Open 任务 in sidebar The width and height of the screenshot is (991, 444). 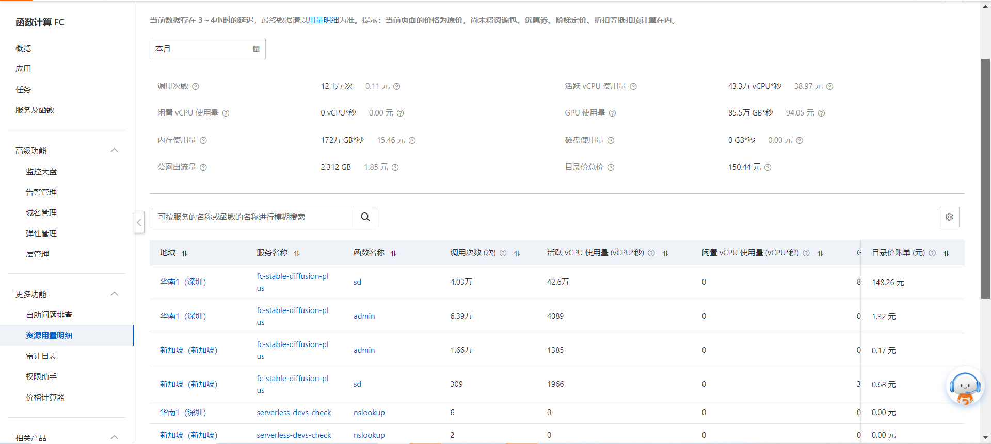click(23, 89)
